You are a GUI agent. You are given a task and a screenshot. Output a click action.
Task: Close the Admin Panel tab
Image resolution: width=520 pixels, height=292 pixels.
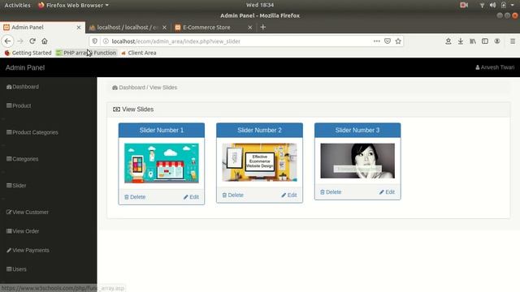click(79, 28)
